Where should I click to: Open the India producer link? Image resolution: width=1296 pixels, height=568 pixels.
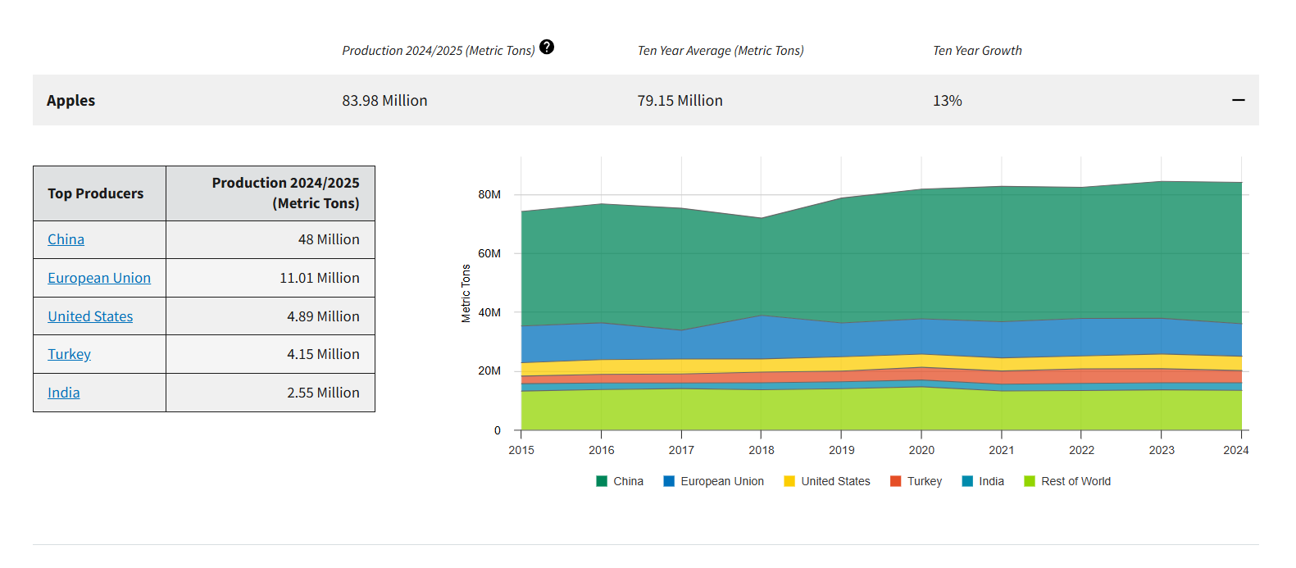[63, 393]
